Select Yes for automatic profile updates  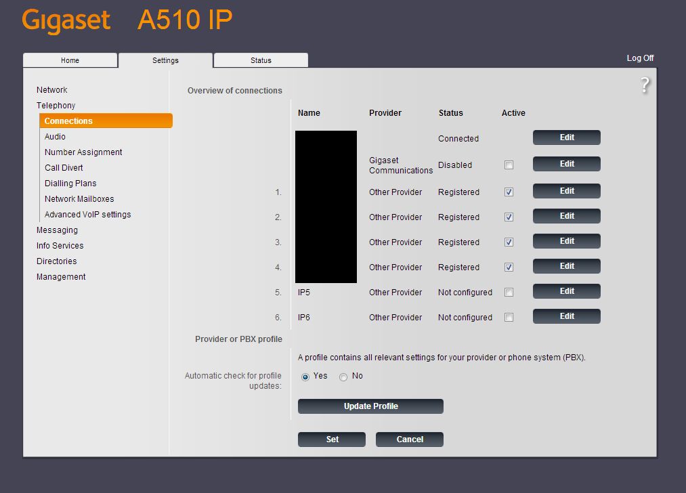coord(305,377)
